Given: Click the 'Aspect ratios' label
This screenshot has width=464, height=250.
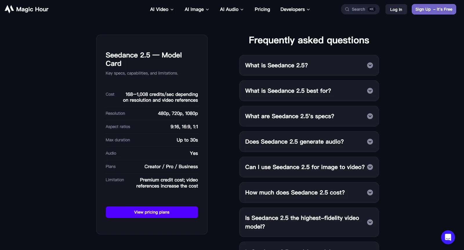Looking at the screenshot, I should (x=118, y=127).
